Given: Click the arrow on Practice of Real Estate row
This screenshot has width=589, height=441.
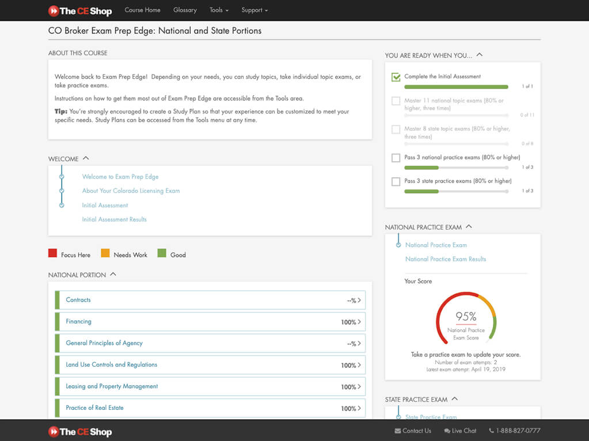Looking at the screenshot, I should pos(359,408).
